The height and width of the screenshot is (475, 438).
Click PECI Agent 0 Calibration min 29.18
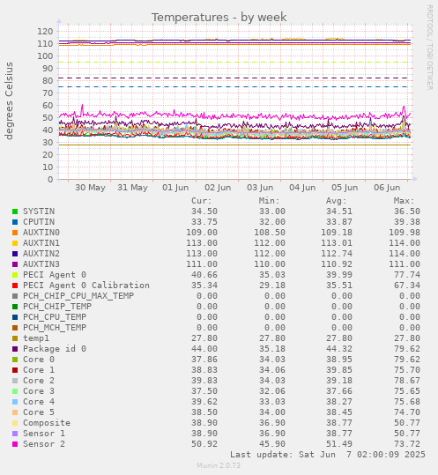272,286
